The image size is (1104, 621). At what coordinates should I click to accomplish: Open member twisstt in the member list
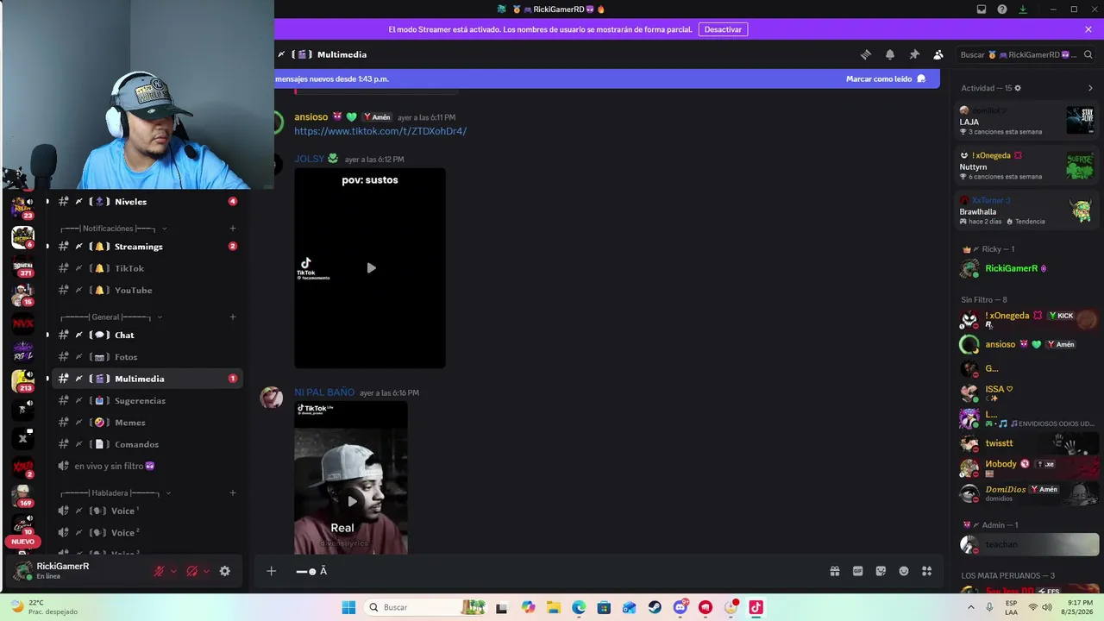(1028, 443)
